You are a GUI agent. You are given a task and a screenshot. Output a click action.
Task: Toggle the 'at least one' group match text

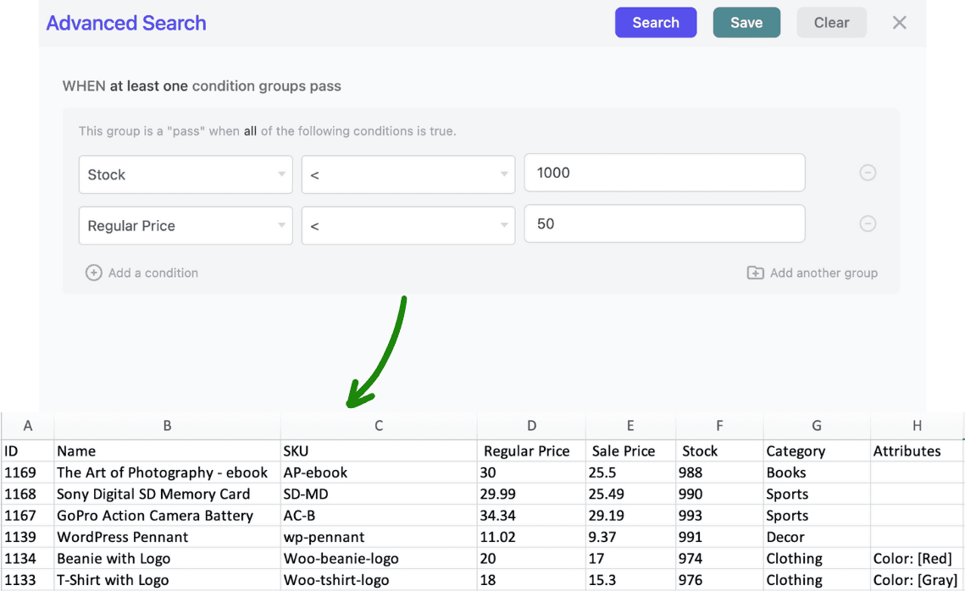point(148,86)
